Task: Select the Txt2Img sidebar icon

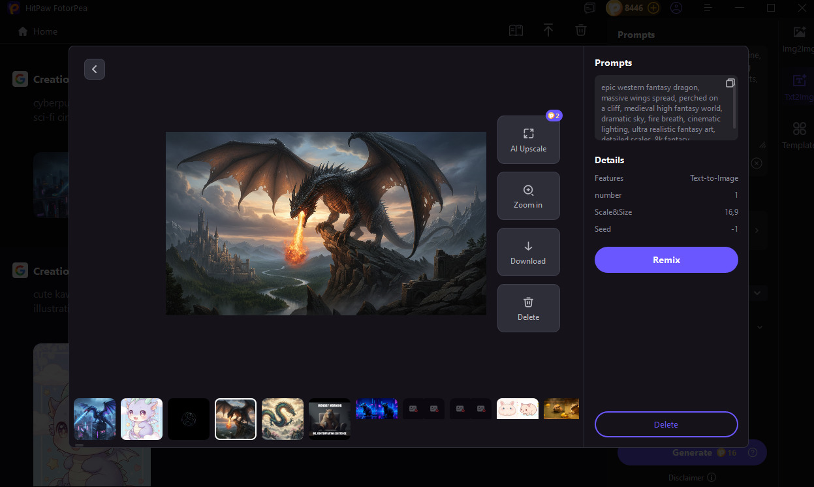Action: (799, 80)
